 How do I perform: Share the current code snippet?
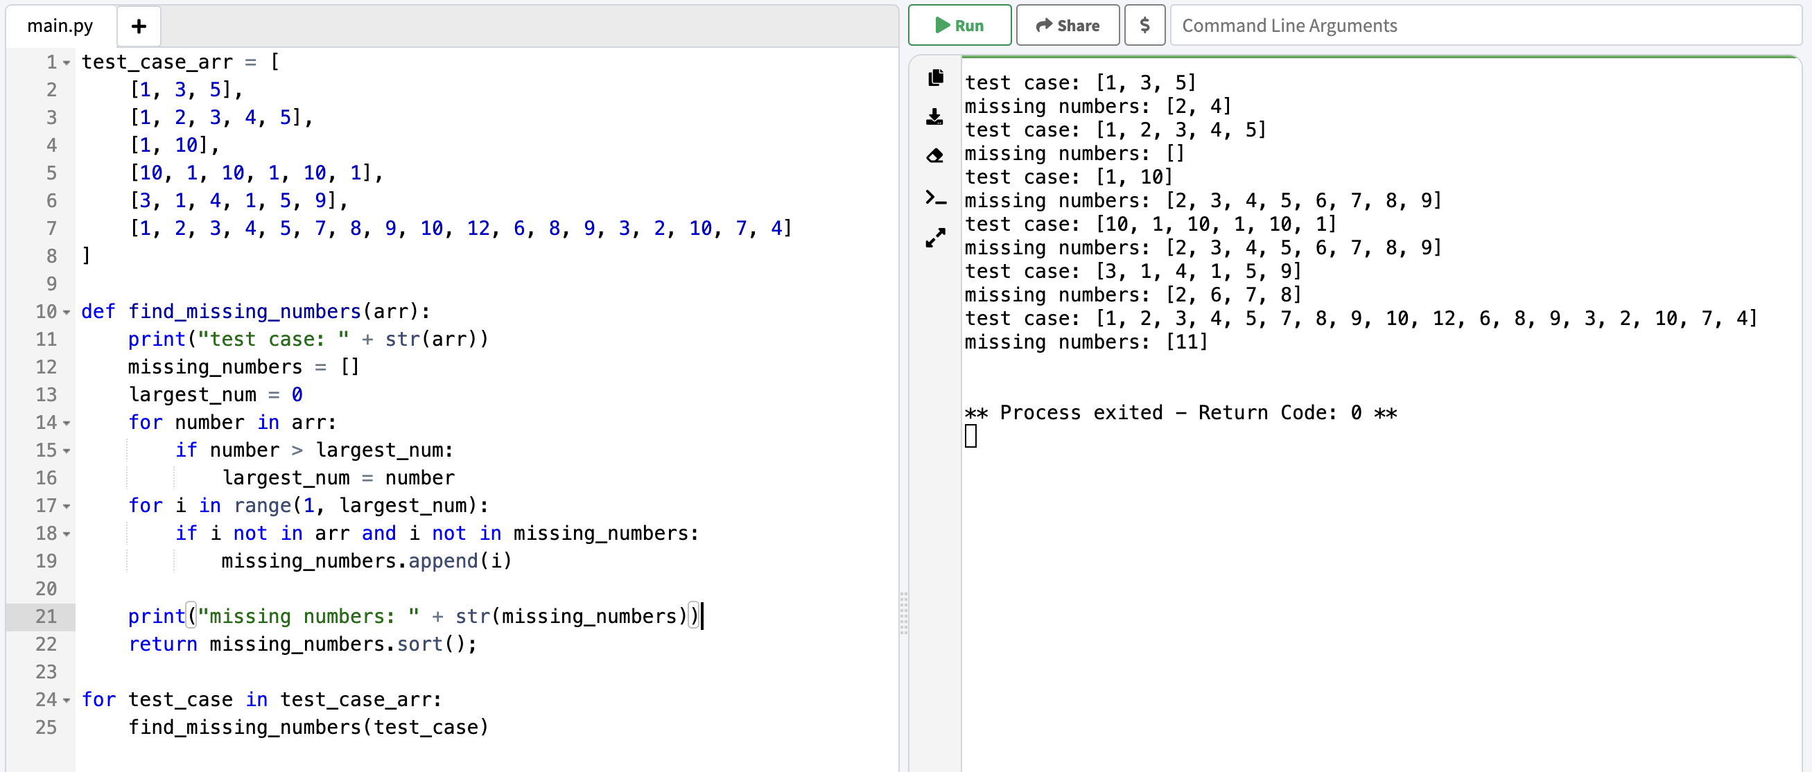[1067, 26]
